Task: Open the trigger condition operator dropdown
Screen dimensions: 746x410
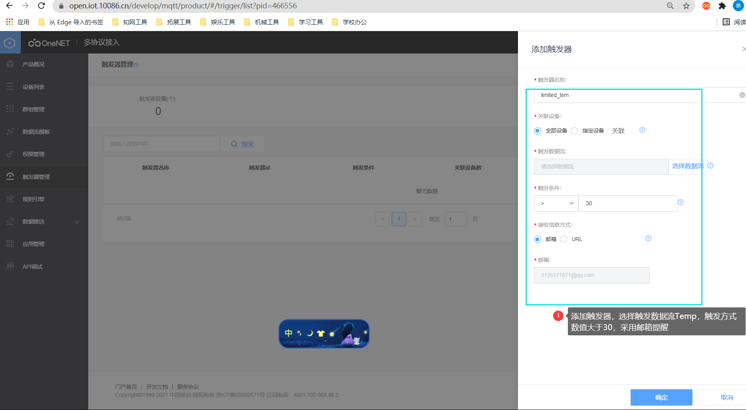Action: click(556, 203)
